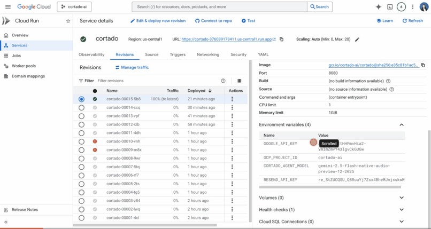Sort revisions by Deployed column
431x229 pixels.
199,91
